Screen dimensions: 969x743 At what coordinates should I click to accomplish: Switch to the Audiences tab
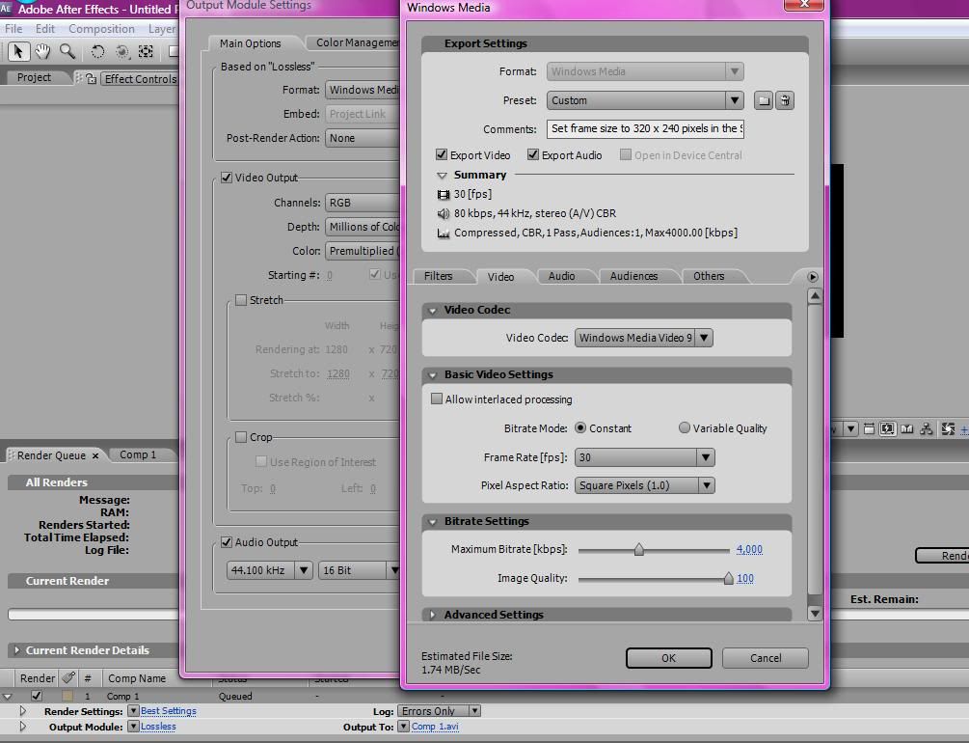(633, 276)
